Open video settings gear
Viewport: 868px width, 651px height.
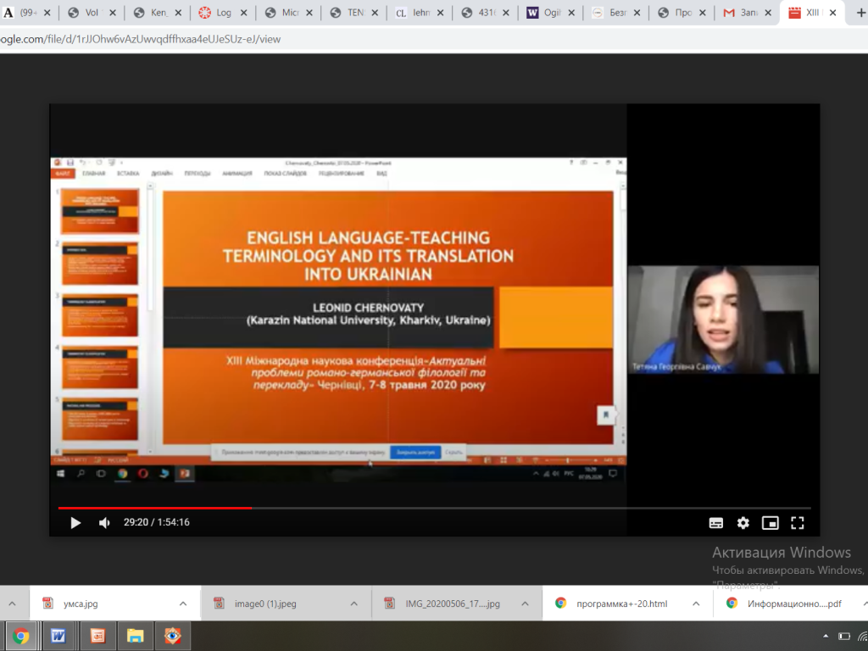click(743, 523)
